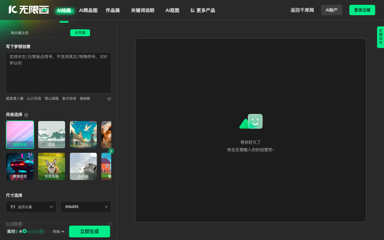This screenshot has height=240, width=384.
Task: Insert the 雪山湖面 prompt suggestion
Action: (51, 99)
